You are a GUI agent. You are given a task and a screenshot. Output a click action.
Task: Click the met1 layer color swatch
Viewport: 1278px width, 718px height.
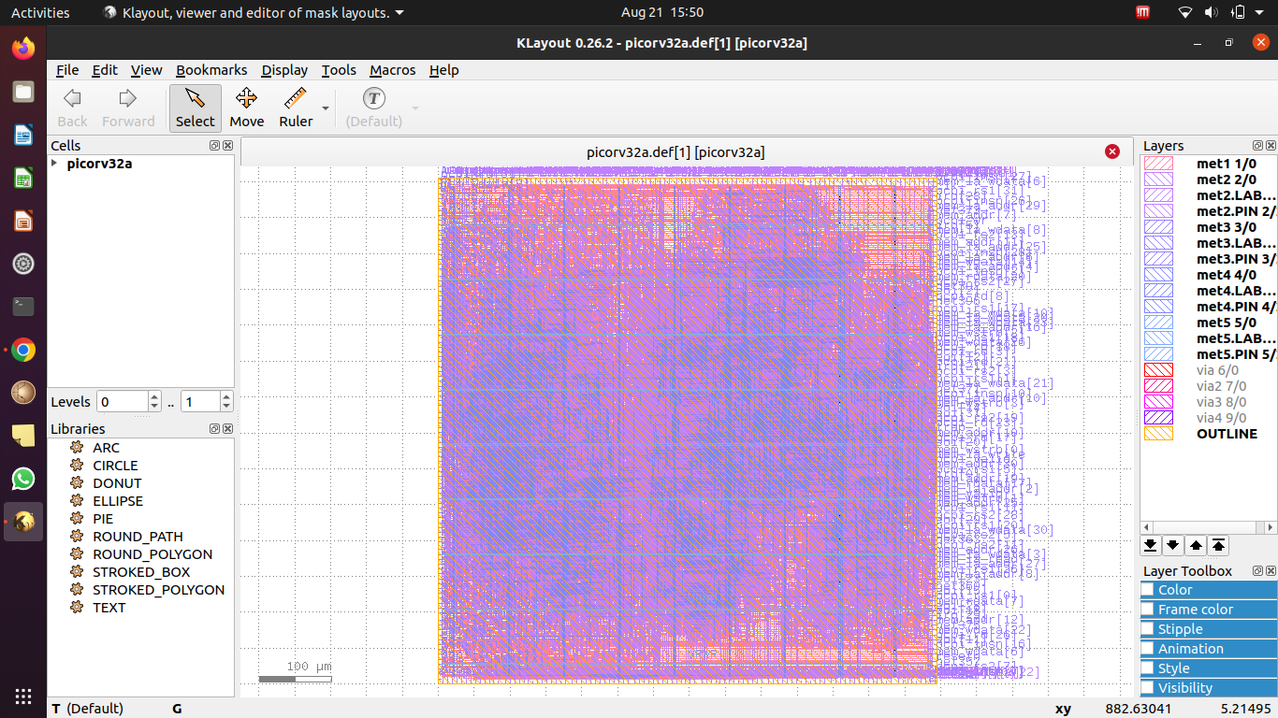tap(1157, 163)
